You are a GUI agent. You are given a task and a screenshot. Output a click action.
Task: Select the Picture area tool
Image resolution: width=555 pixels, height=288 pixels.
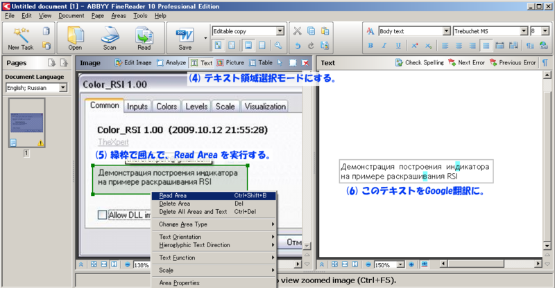pyautogui.click(x=230, y=62)
